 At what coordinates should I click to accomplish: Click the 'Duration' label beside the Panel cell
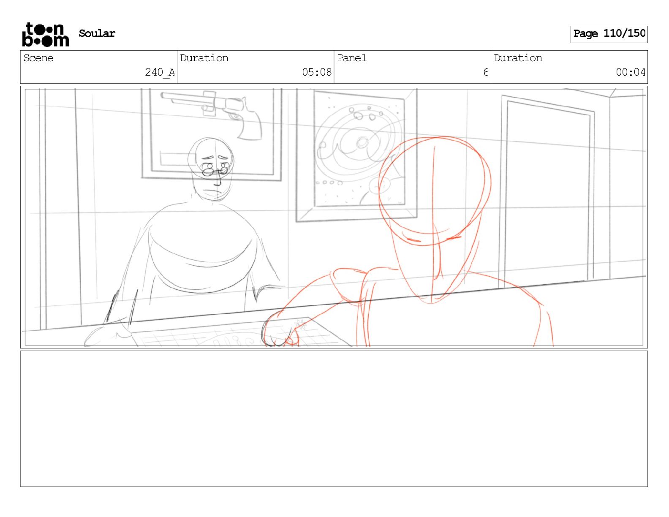coord(518,58)
